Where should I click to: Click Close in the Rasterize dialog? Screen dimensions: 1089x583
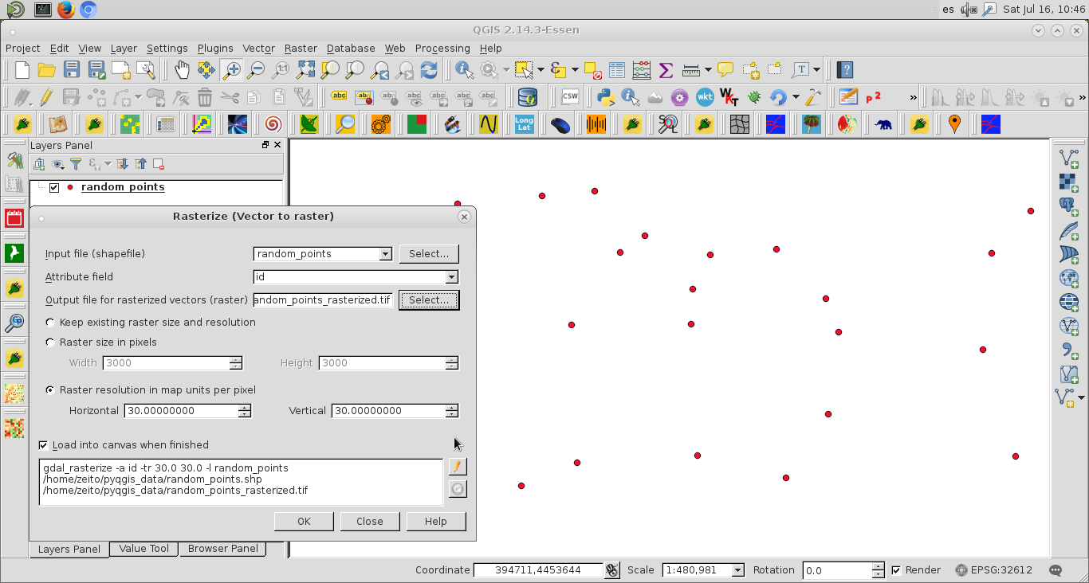(x=370, y=522)
